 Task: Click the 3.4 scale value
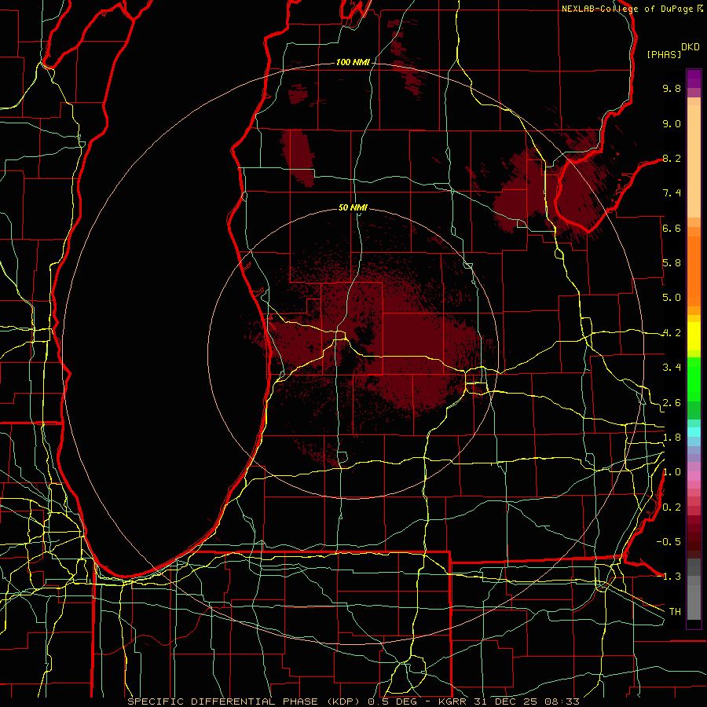pyautogui.click(x=672, y=368)
